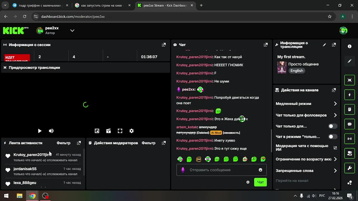This screenshot has height=201, width=358.
Task: Insert the pale red-hat emote
Action: point(245,159)
